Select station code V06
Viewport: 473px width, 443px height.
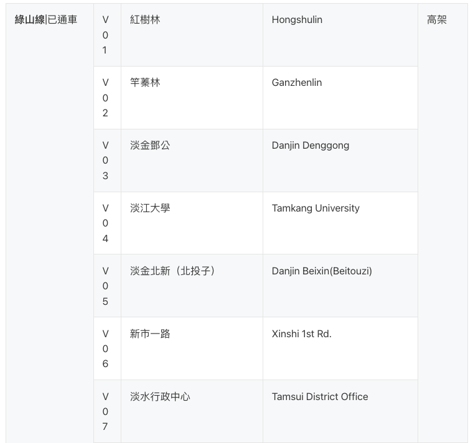[106, 349]
